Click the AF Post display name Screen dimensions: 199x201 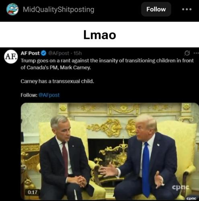[x=30, y=53]
